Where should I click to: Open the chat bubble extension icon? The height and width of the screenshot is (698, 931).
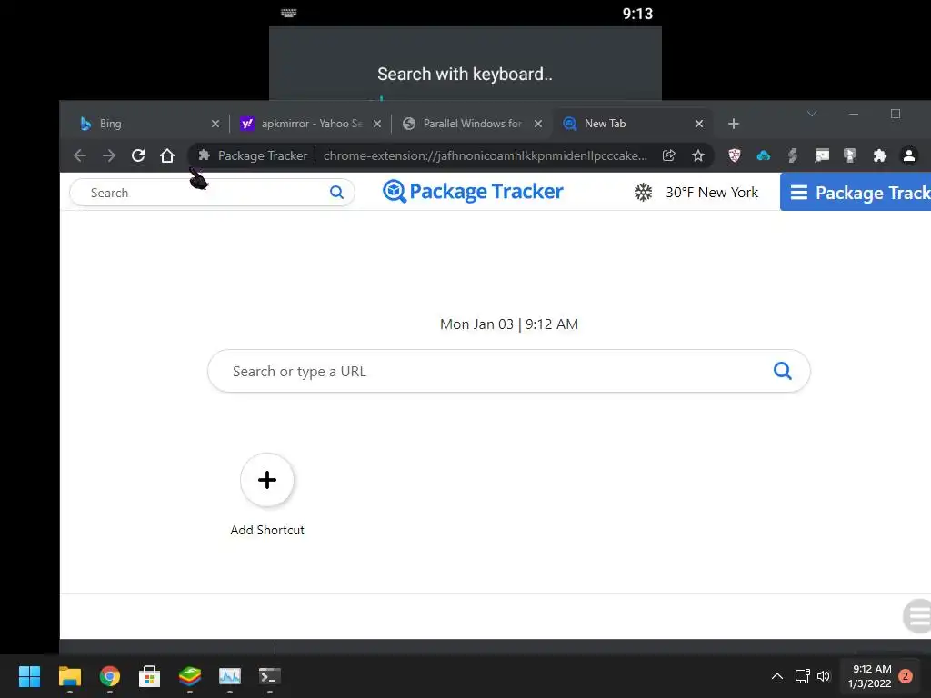tap(822, 155)
